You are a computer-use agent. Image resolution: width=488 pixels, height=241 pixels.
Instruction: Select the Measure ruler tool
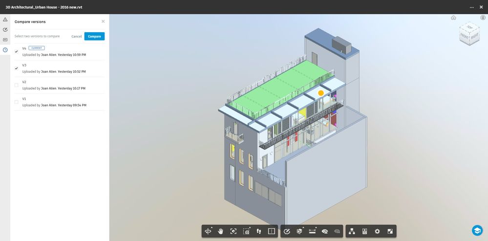pyautogui.click(x=312, y=231)
